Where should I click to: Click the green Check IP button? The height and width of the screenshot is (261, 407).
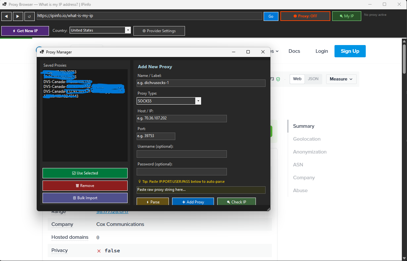tap(237, 202)
